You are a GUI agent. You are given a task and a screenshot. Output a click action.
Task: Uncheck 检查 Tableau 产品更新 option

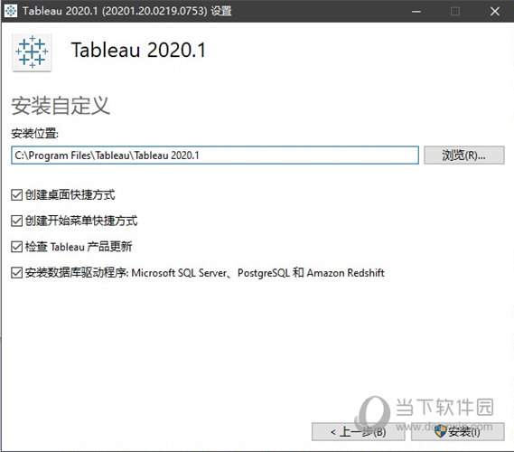click(x=17, y=247)
